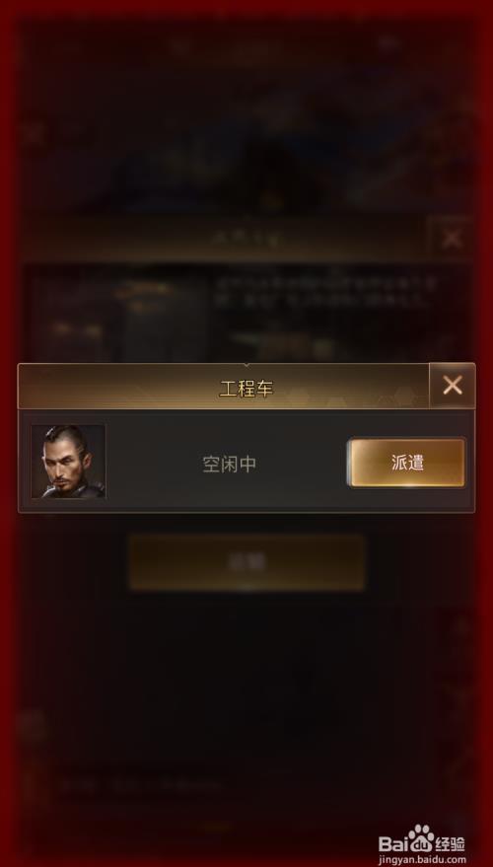Open the blurred building preview image
The width and height of the screenshot is (493, 867).
click(119, 316)
